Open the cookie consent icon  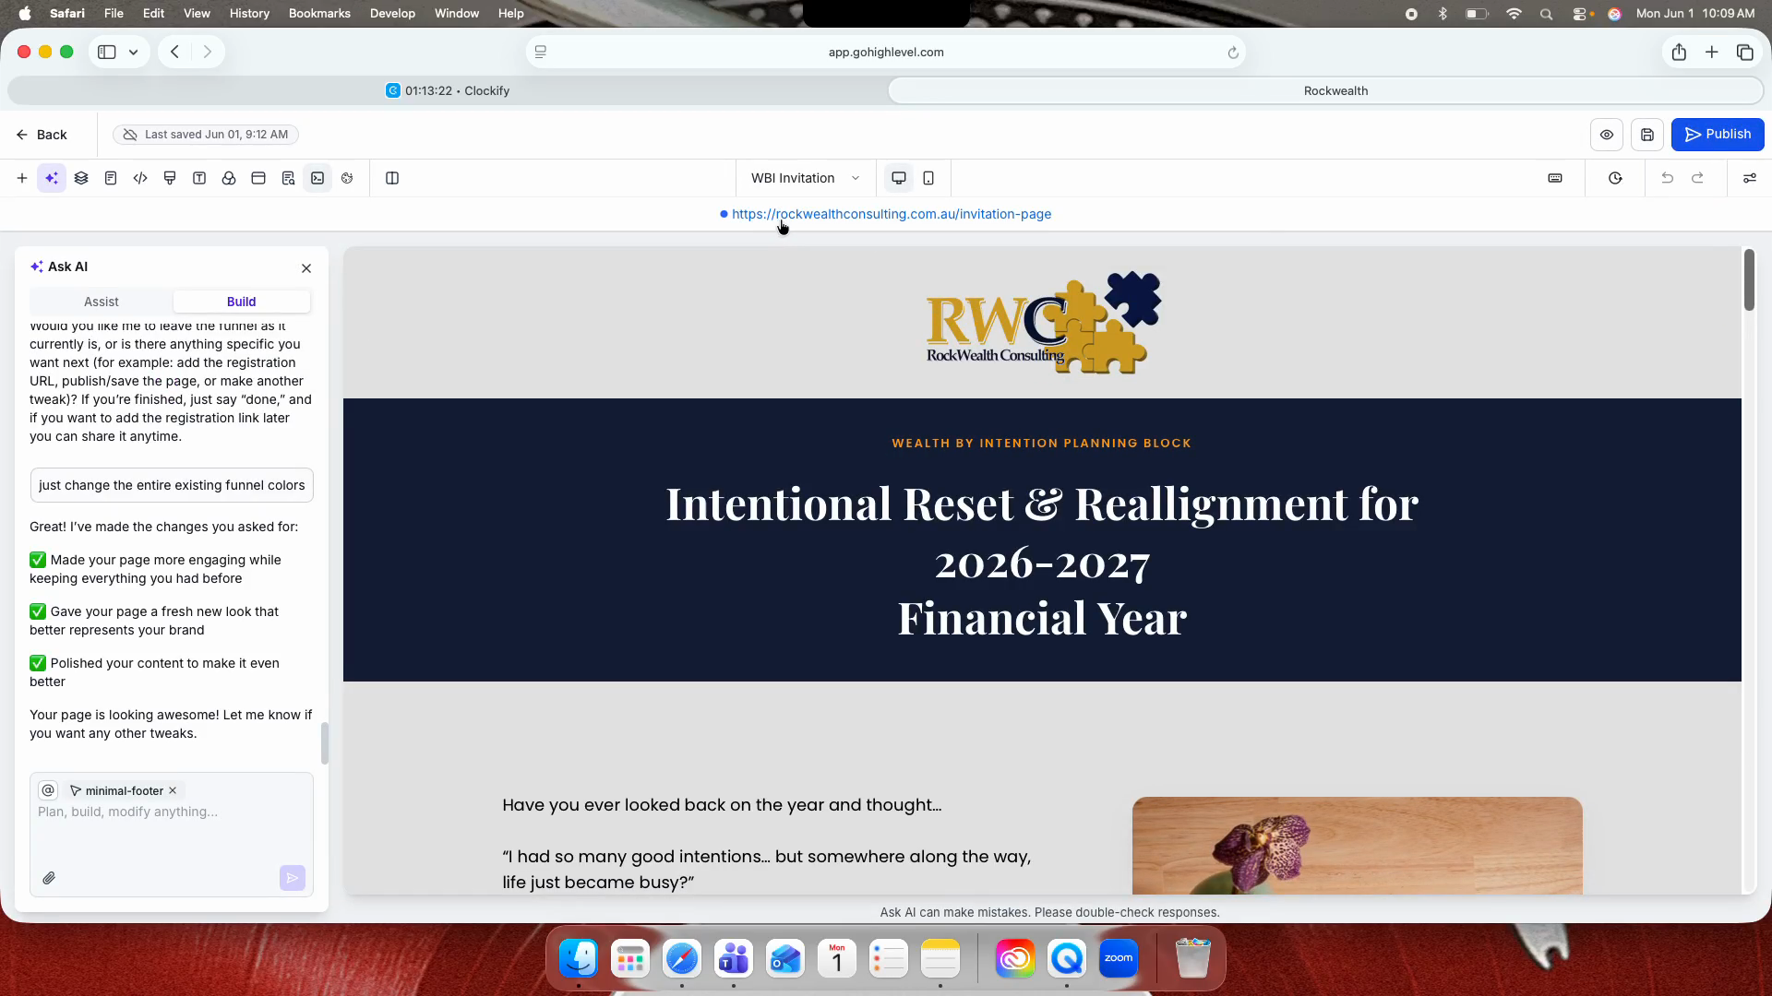point(347,178)
